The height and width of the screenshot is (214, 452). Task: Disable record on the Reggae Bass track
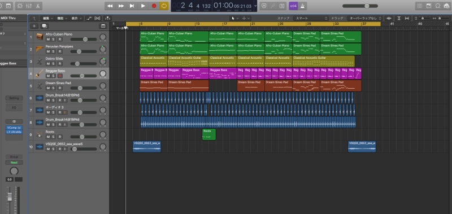pos(60,76)
